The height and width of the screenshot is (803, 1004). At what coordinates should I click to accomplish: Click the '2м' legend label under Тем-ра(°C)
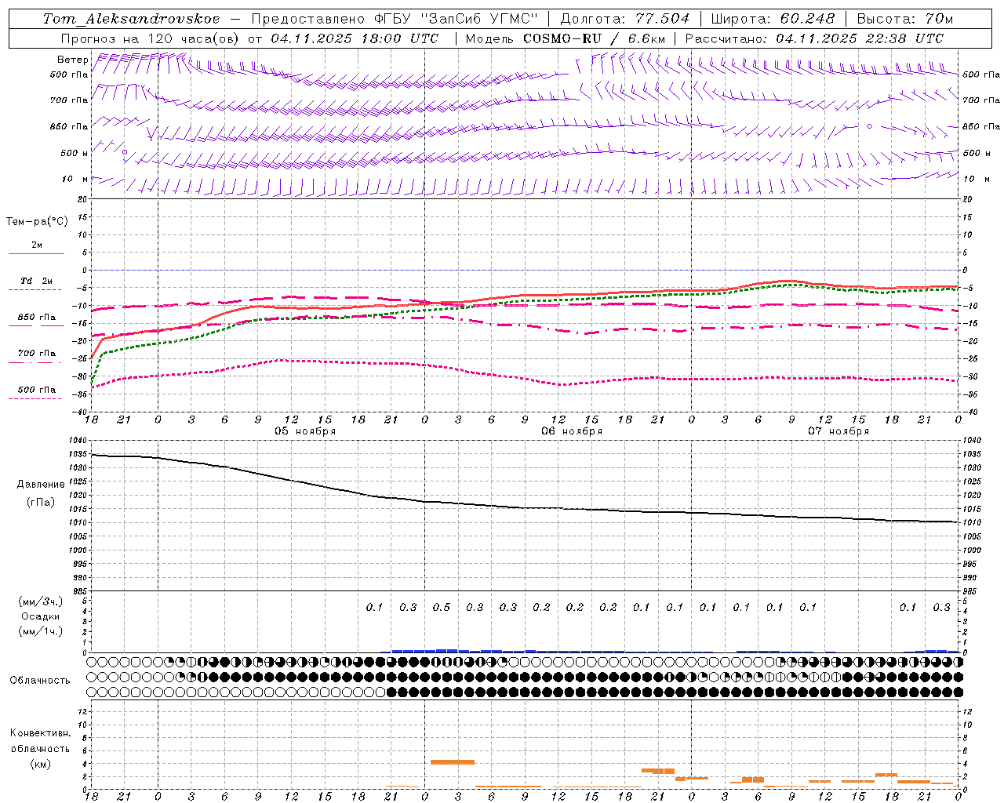[x=37, y=245]
